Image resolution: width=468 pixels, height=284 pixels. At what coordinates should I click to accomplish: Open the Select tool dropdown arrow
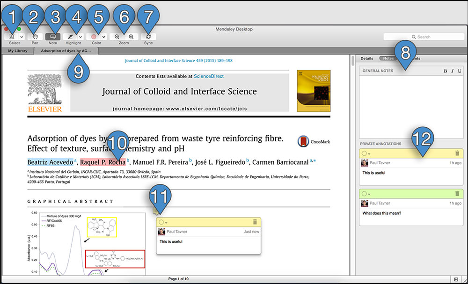[x=22, y=36]
